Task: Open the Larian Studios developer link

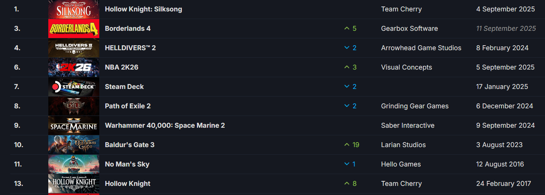Action: [x=403, y=145]
